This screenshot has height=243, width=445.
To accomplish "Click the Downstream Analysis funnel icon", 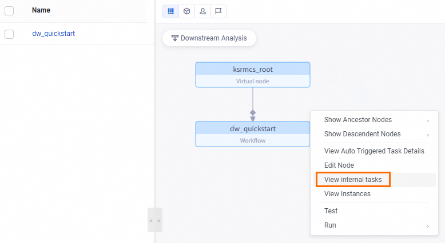I will [x=175, y=38].
